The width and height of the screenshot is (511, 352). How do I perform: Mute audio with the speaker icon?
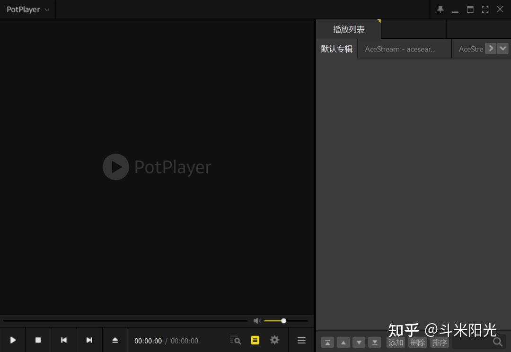tap(257, 321)
